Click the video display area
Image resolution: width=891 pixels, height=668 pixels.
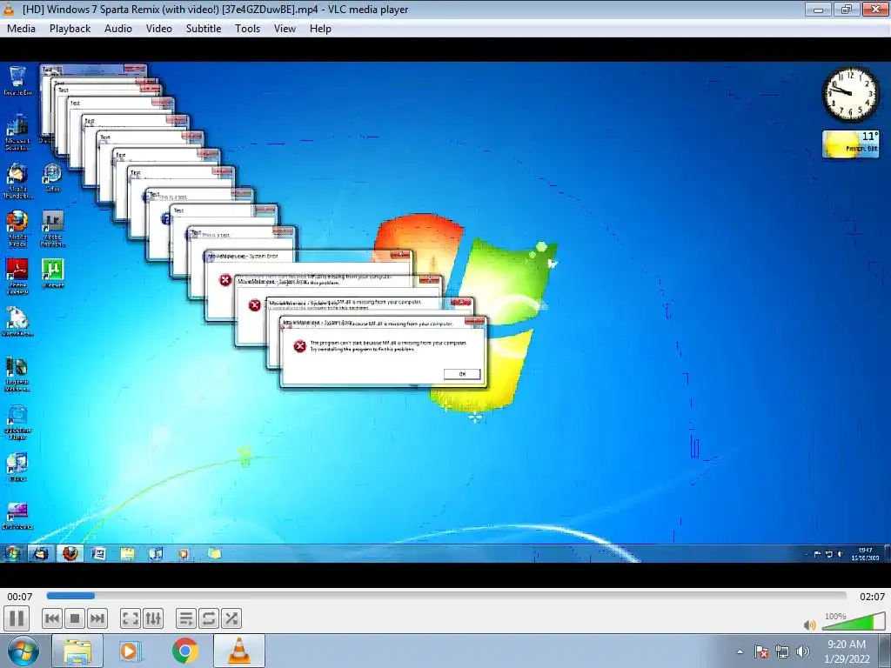click(x=445, y=312)
